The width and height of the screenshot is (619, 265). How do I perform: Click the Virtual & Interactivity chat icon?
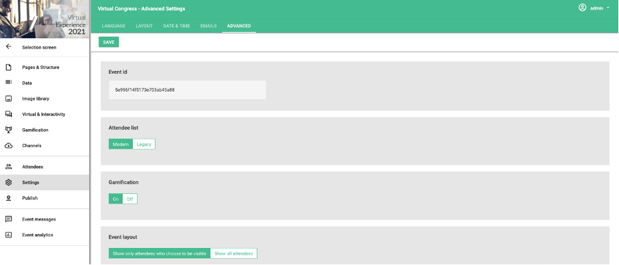pos(9,114)
